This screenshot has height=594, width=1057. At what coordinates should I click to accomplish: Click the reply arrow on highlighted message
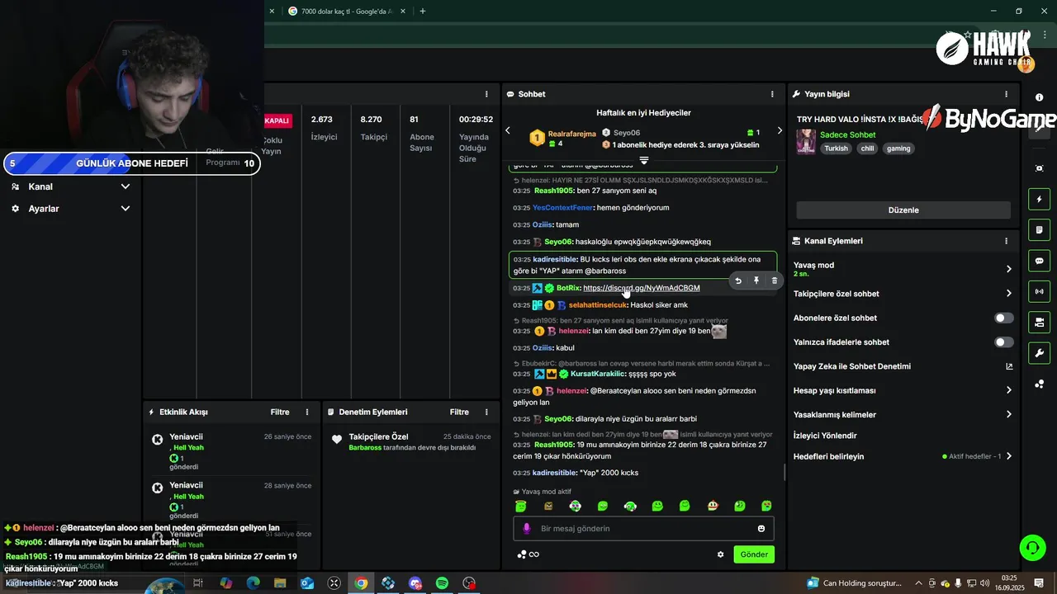point(738,280)
